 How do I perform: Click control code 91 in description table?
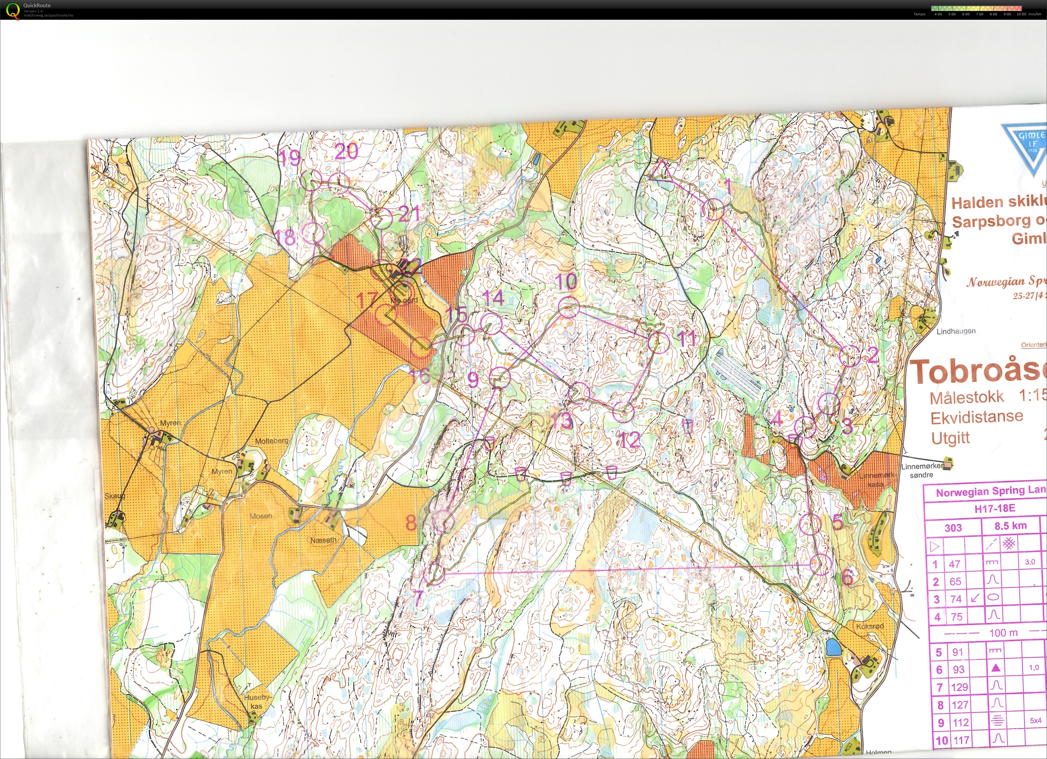[958, 652]
